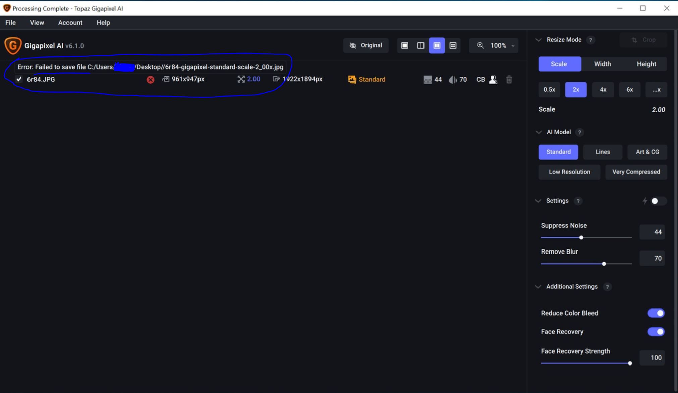Open Additional Settings help tooltip icon
This screenshot has width=678, height=393.
(607, 287)
